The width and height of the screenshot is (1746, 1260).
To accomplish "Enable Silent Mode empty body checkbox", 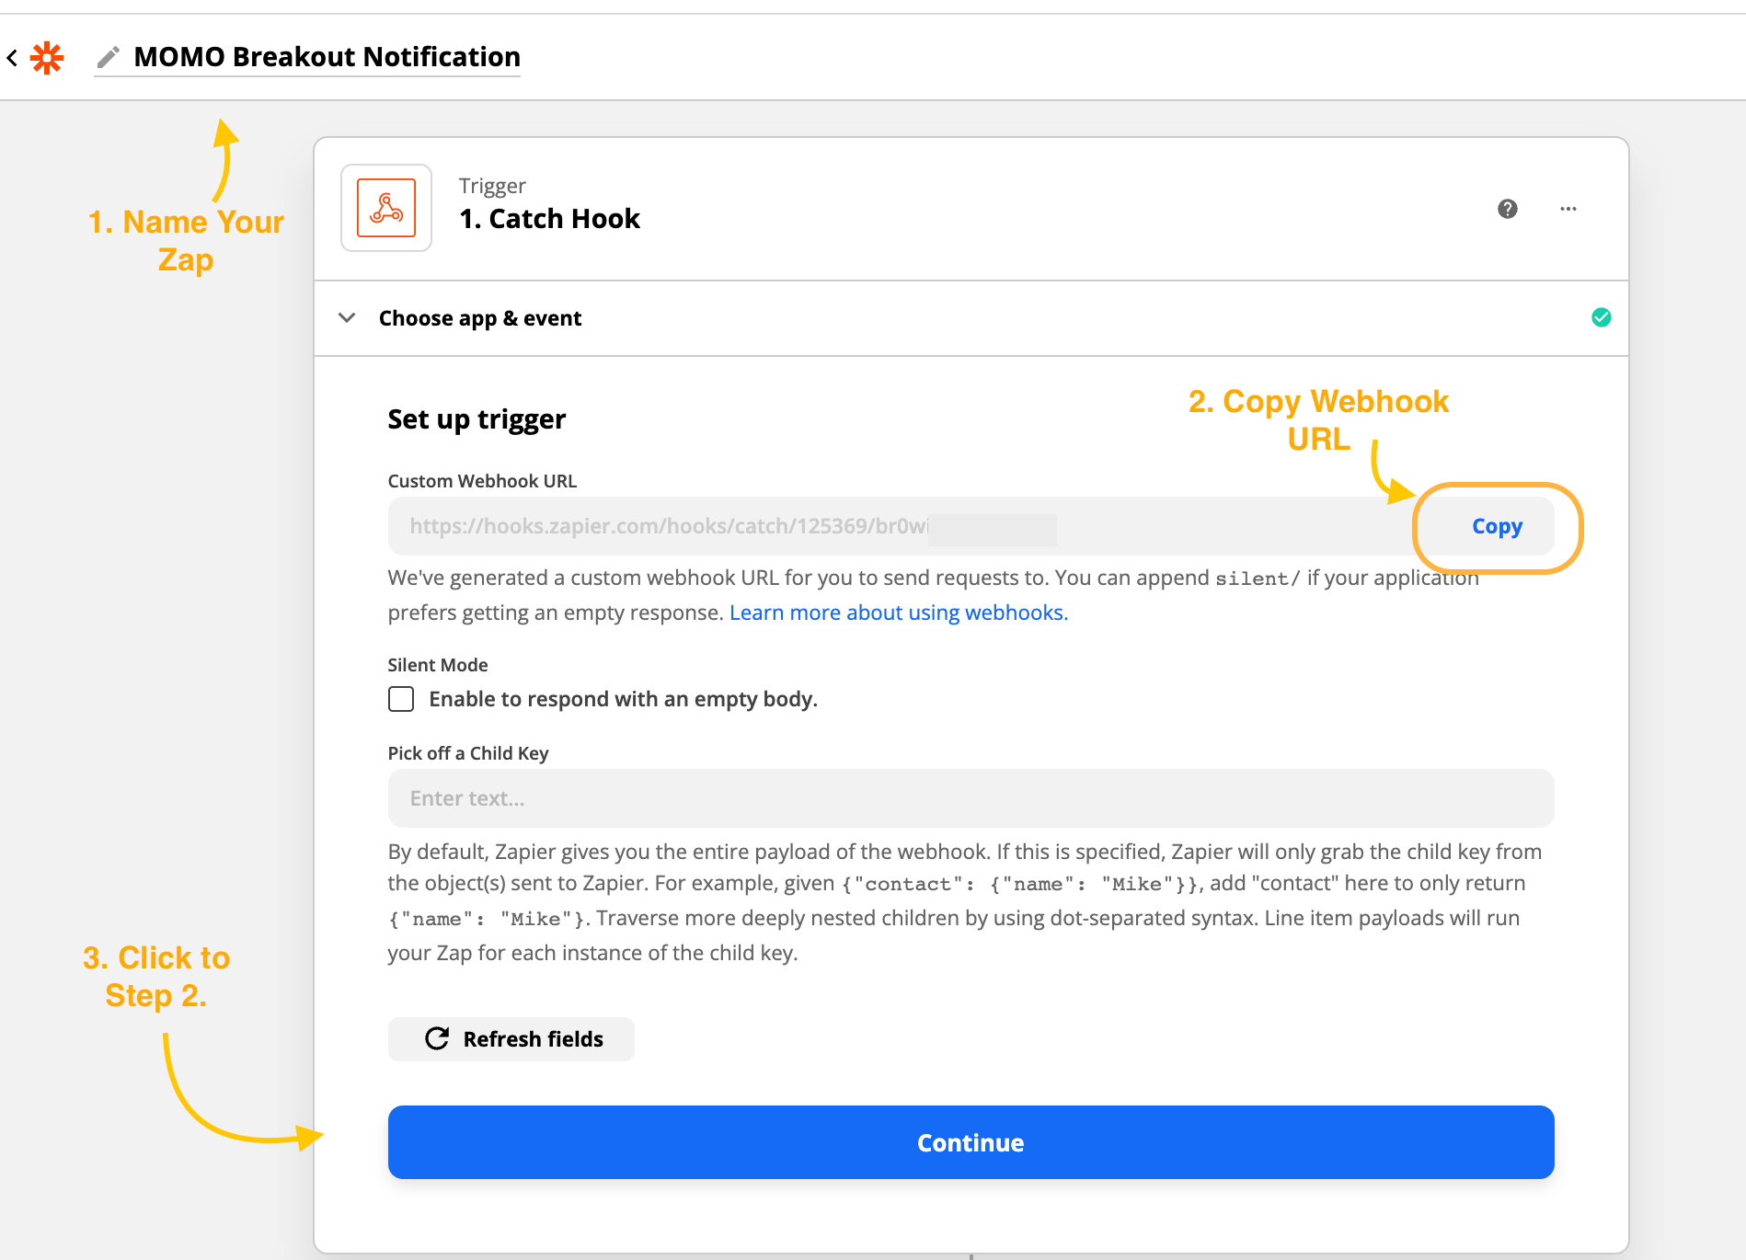I will (401, 699).
